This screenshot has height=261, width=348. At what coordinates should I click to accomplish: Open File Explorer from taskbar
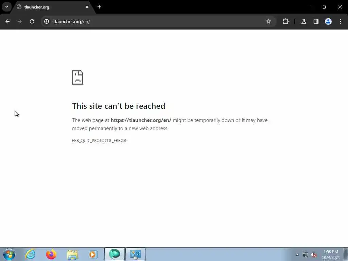[x=72, y=254]
